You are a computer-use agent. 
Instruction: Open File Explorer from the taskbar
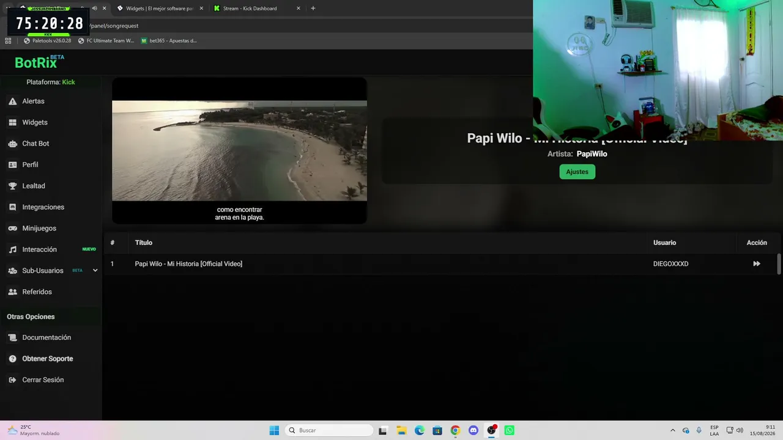[401, 430]
